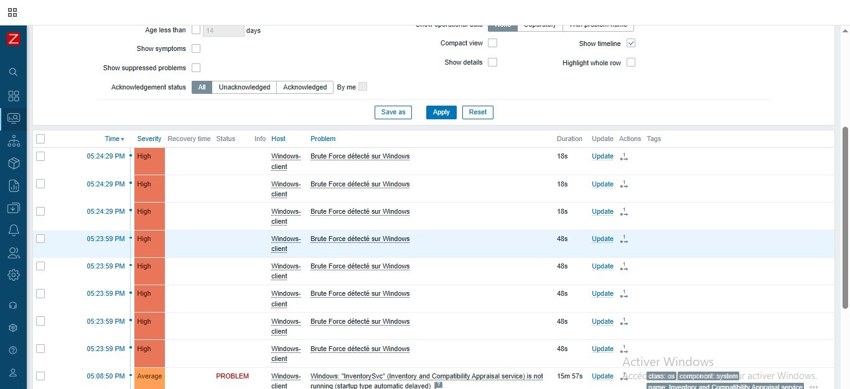Click the 48s duration in highlighted row
850x389 pixels.
[x=563, y=239]
